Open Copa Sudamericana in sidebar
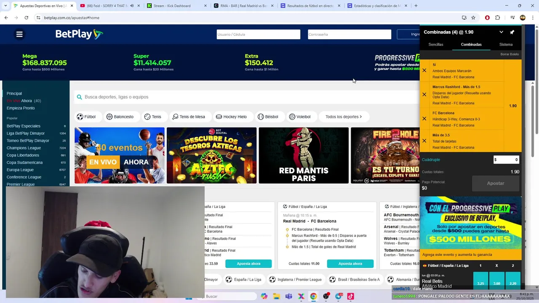This screenshot has height=303, width=539. pyautogui.click(x=24, y=162)
